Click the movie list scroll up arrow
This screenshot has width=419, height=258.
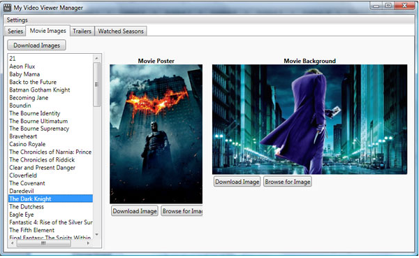(x=97, y=58)
